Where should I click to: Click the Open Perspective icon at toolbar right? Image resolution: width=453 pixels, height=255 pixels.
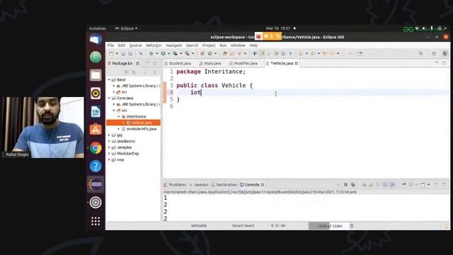tap(434, 54)
